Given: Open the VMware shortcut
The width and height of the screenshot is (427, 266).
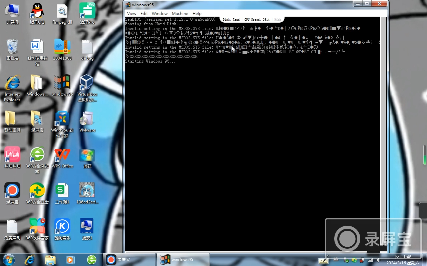Looking at the screenshot, I should (87, 122).
